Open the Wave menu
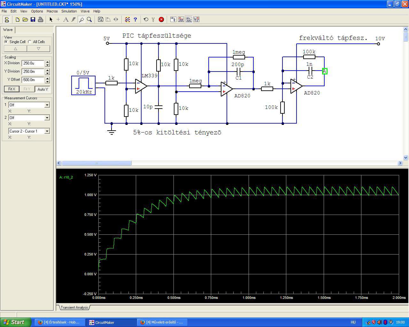409x327 pixels. pos(85,11)
